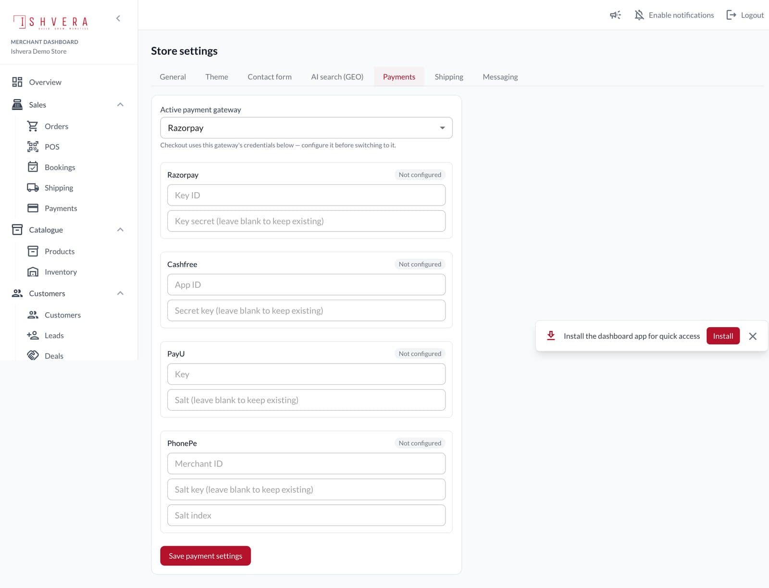Focus the PayU Key field
The width and height of the screenshot is (769, 588).
(x=306, y=374)
